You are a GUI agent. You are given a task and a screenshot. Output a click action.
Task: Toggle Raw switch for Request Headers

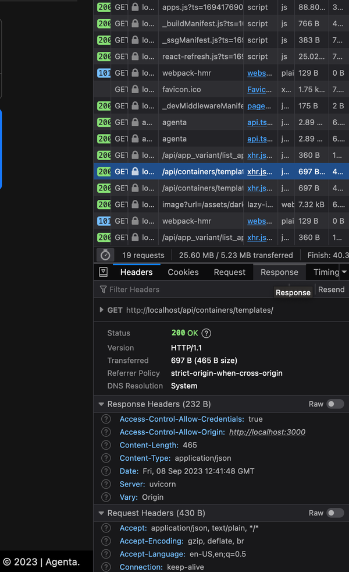point(334,513)
